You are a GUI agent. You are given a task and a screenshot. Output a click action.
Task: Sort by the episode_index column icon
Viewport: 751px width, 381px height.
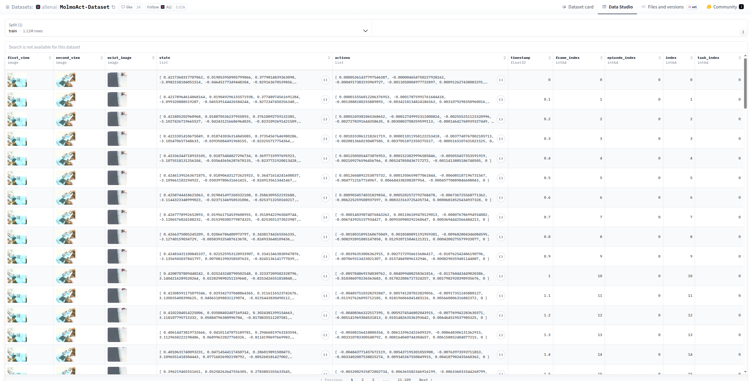click(x=659, y=58)
